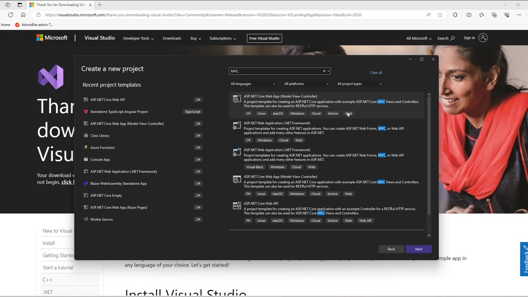Image resolution: width=528 pixels, height=297 pixels.
Task: Click the Clear all link
Action: (376, 73)
